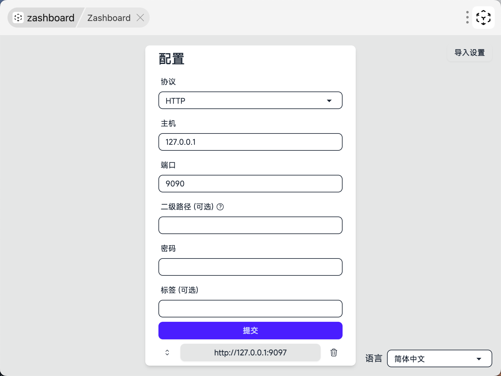
Task: Click the HTTP dropdown arrow
Action: point(329,101)
